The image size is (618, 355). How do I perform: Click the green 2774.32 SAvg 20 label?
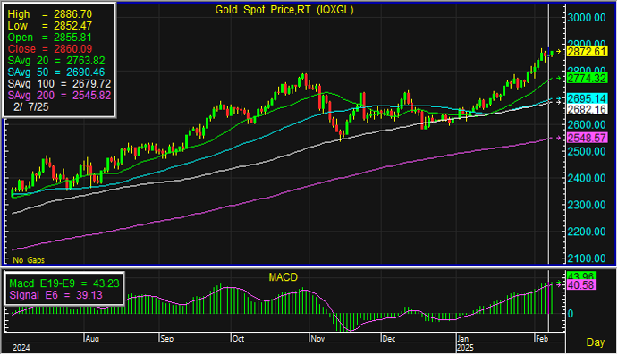click(x=587, y=79)
